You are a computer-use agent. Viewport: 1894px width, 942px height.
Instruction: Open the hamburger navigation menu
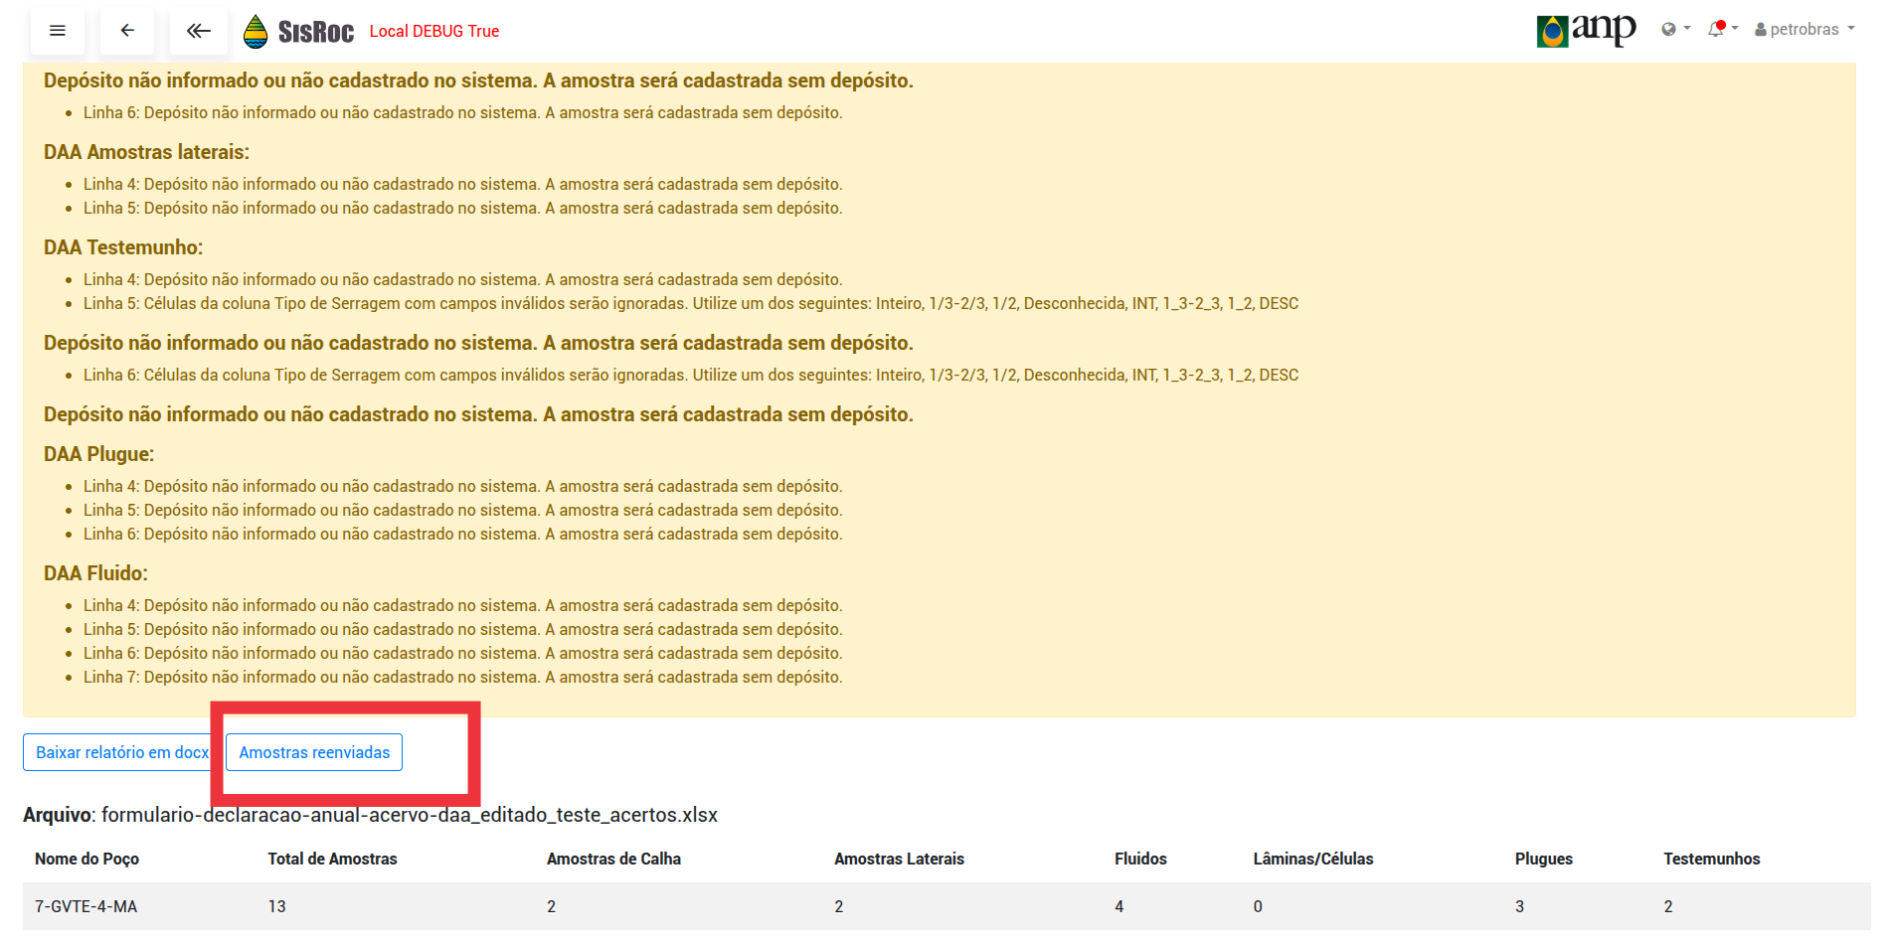pos(57,31)
